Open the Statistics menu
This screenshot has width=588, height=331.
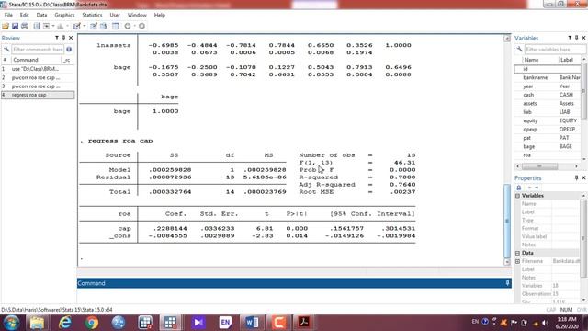92,15
